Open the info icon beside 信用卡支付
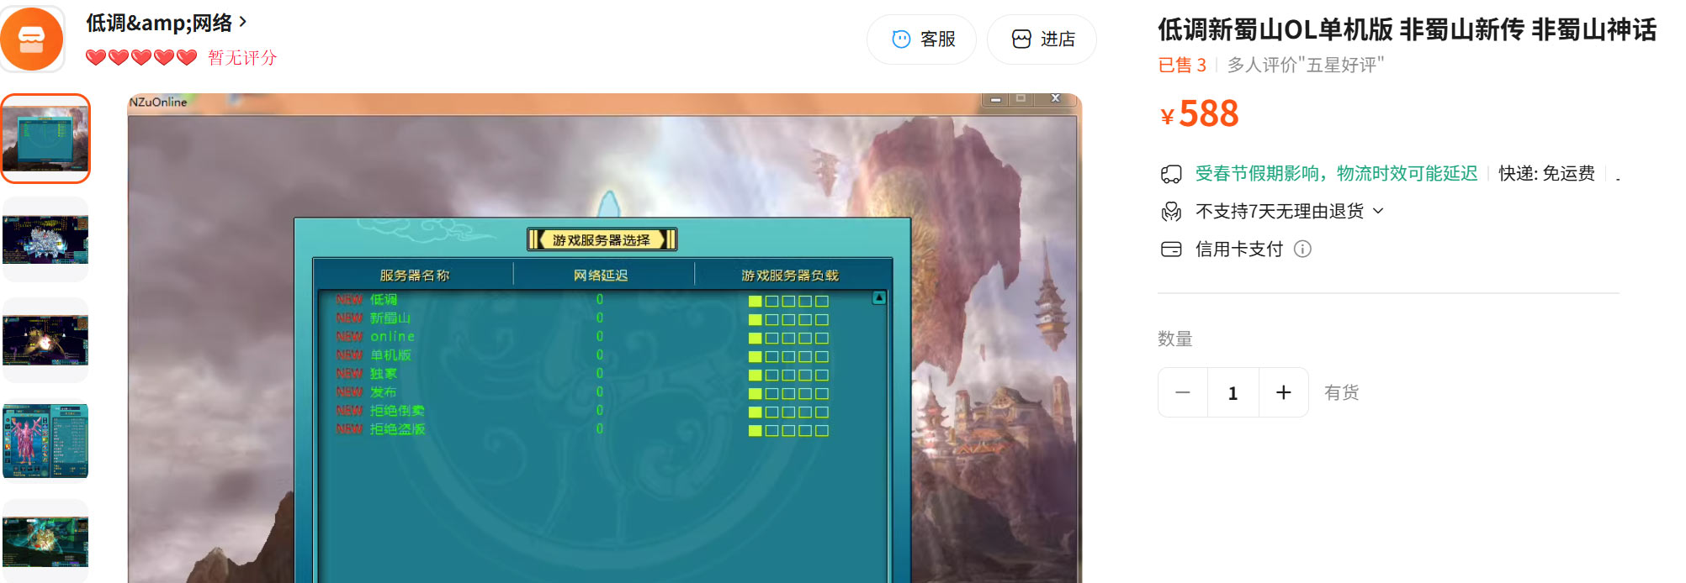The width and height of the screenshot is (1686, 583). point(1302,249)
